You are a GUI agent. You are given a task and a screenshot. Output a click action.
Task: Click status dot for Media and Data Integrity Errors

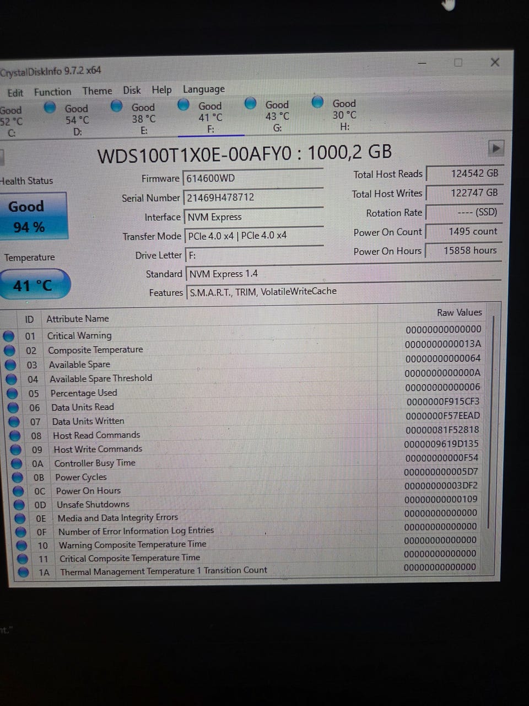pyautogui.click(x=20, y=518)
